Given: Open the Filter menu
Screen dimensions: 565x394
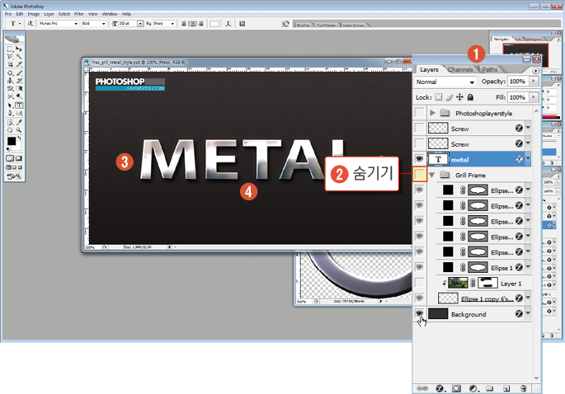Looking at the screenshot, I should tap(79, 14).
